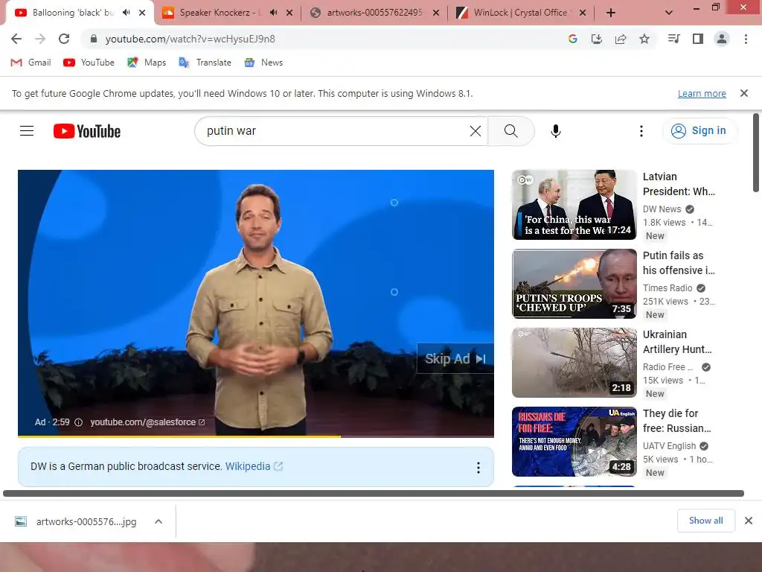
Task: Close the Speaker Knockerz tab
Action: (289, 13)
